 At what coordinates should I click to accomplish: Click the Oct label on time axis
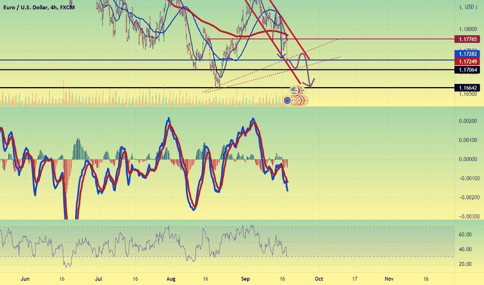[x=319, y=279]
